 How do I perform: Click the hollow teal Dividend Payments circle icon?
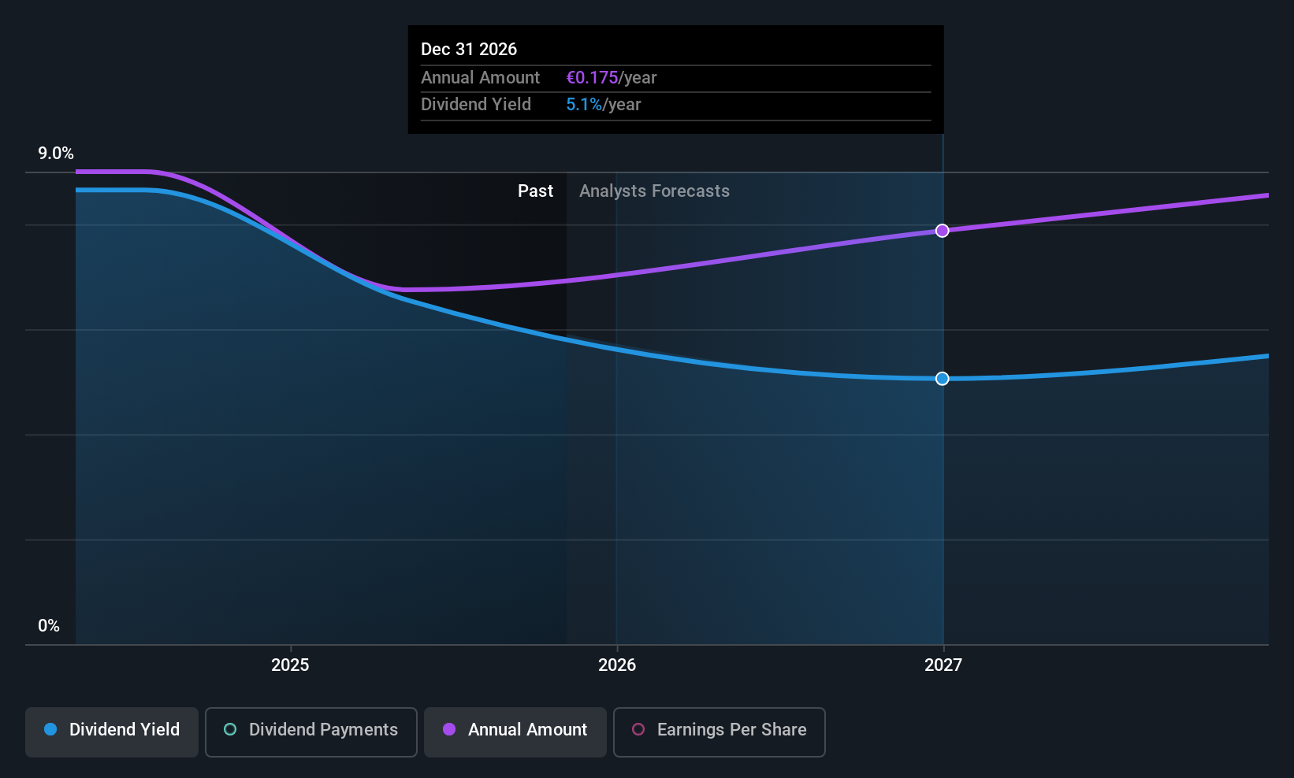pyautogui.click(x=229, y=730)
